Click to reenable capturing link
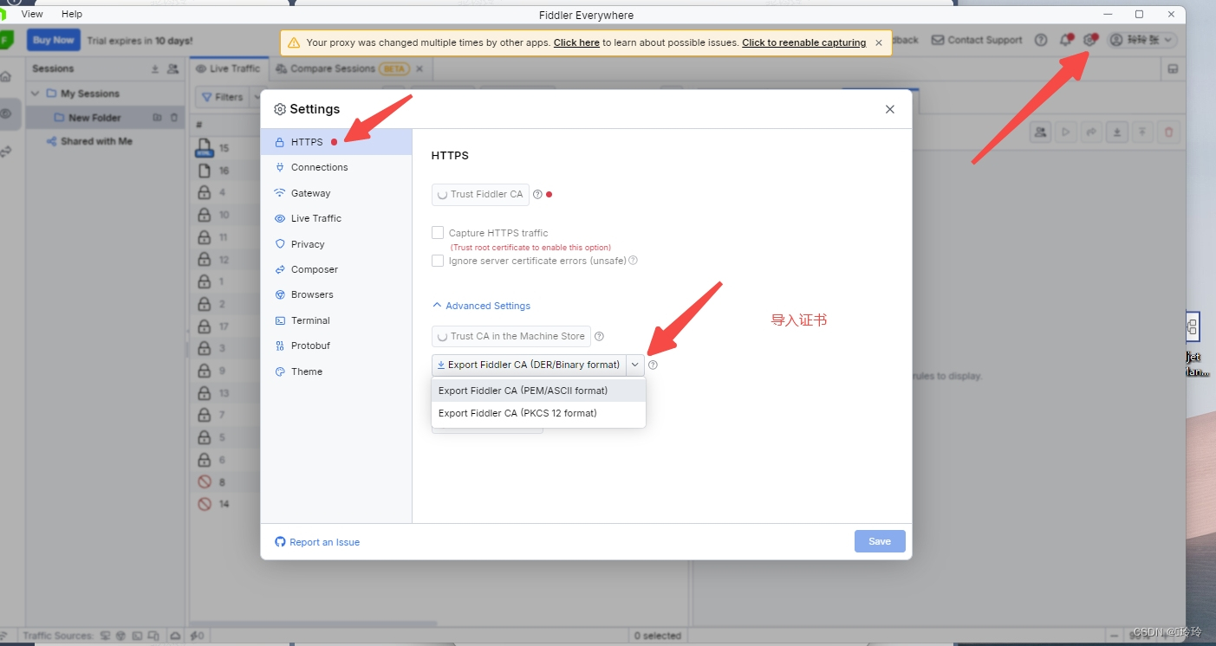 tap(803, 42)
